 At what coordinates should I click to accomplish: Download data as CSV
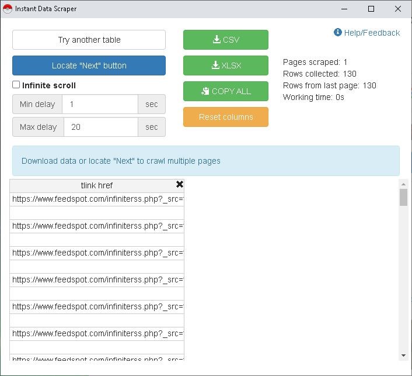coord(226,40)
